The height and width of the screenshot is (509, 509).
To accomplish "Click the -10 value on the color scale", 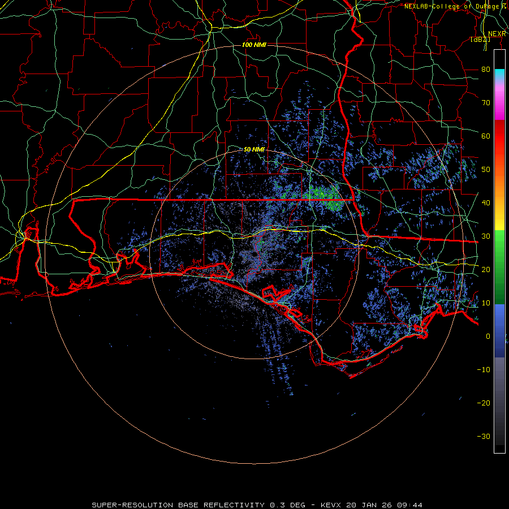I will (484, 370).
